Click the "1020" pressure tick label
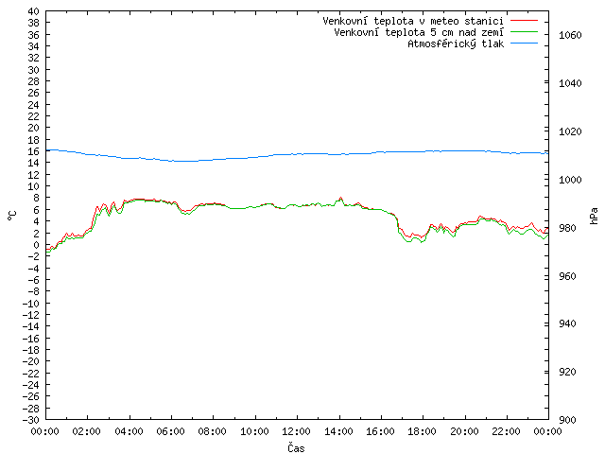Screen dimensions: 605x454 (570, 131)
